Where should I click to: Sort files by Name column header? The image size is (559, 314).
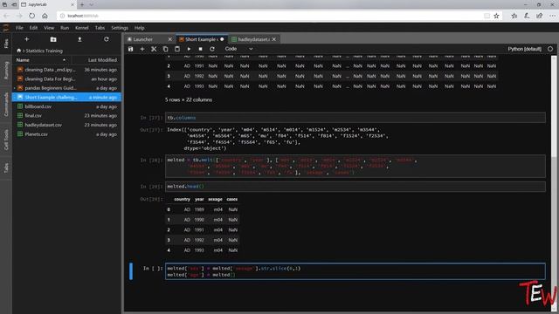tap(41, 60)
